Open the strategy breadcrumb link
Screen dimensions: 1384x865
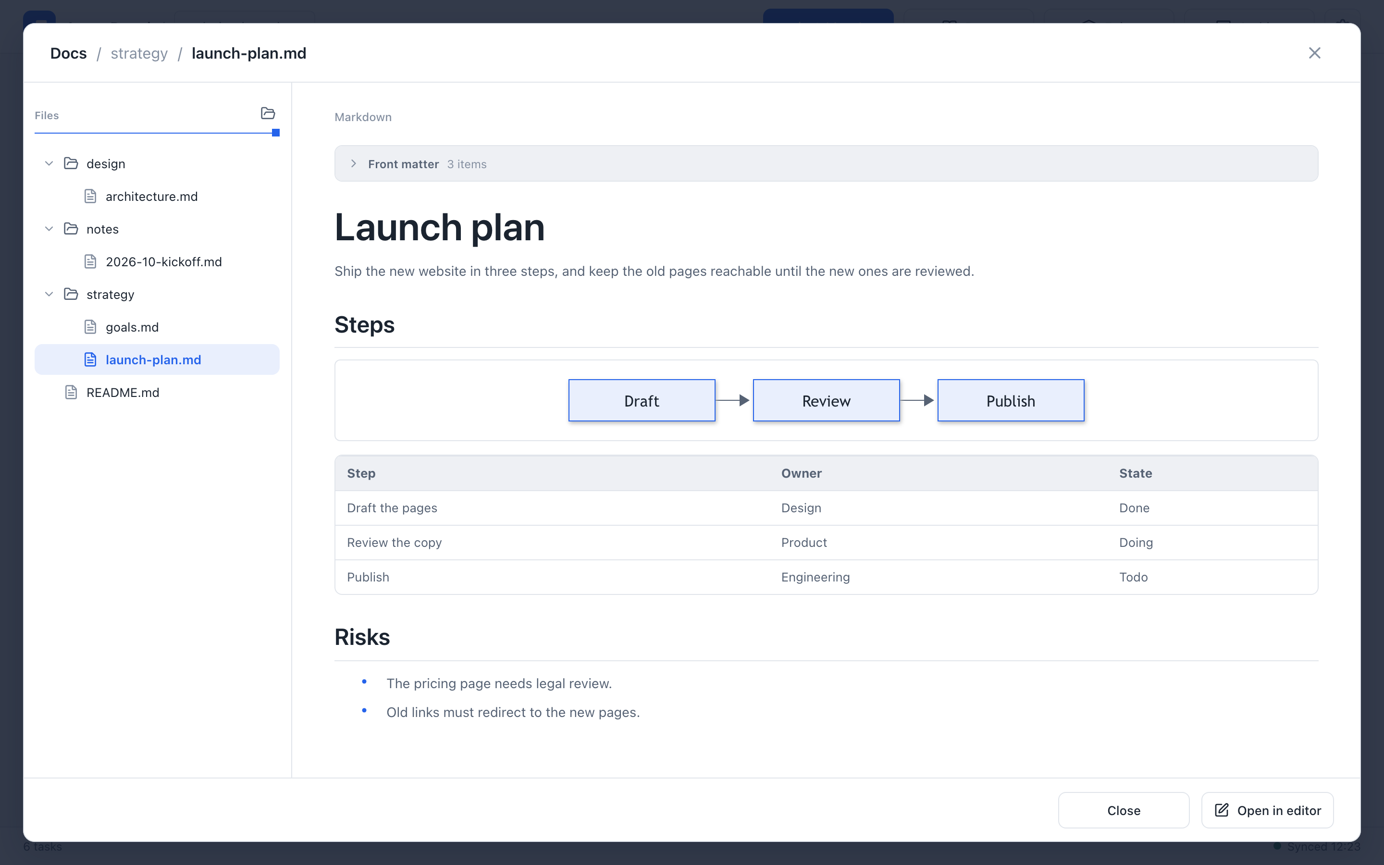point(139,53)
